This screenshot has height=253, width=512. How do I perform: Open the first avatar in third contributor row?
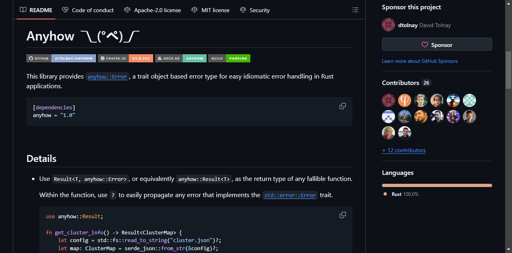point(388,133)
